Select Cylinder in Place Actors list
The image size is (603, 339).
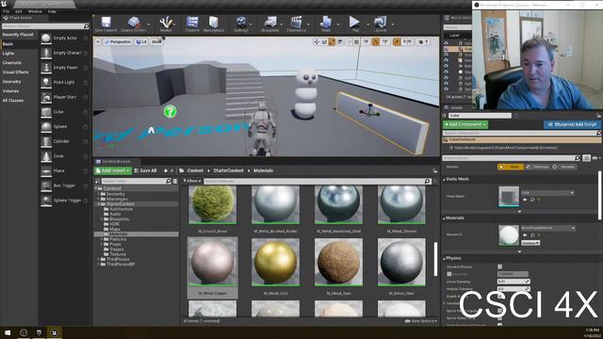64,141
